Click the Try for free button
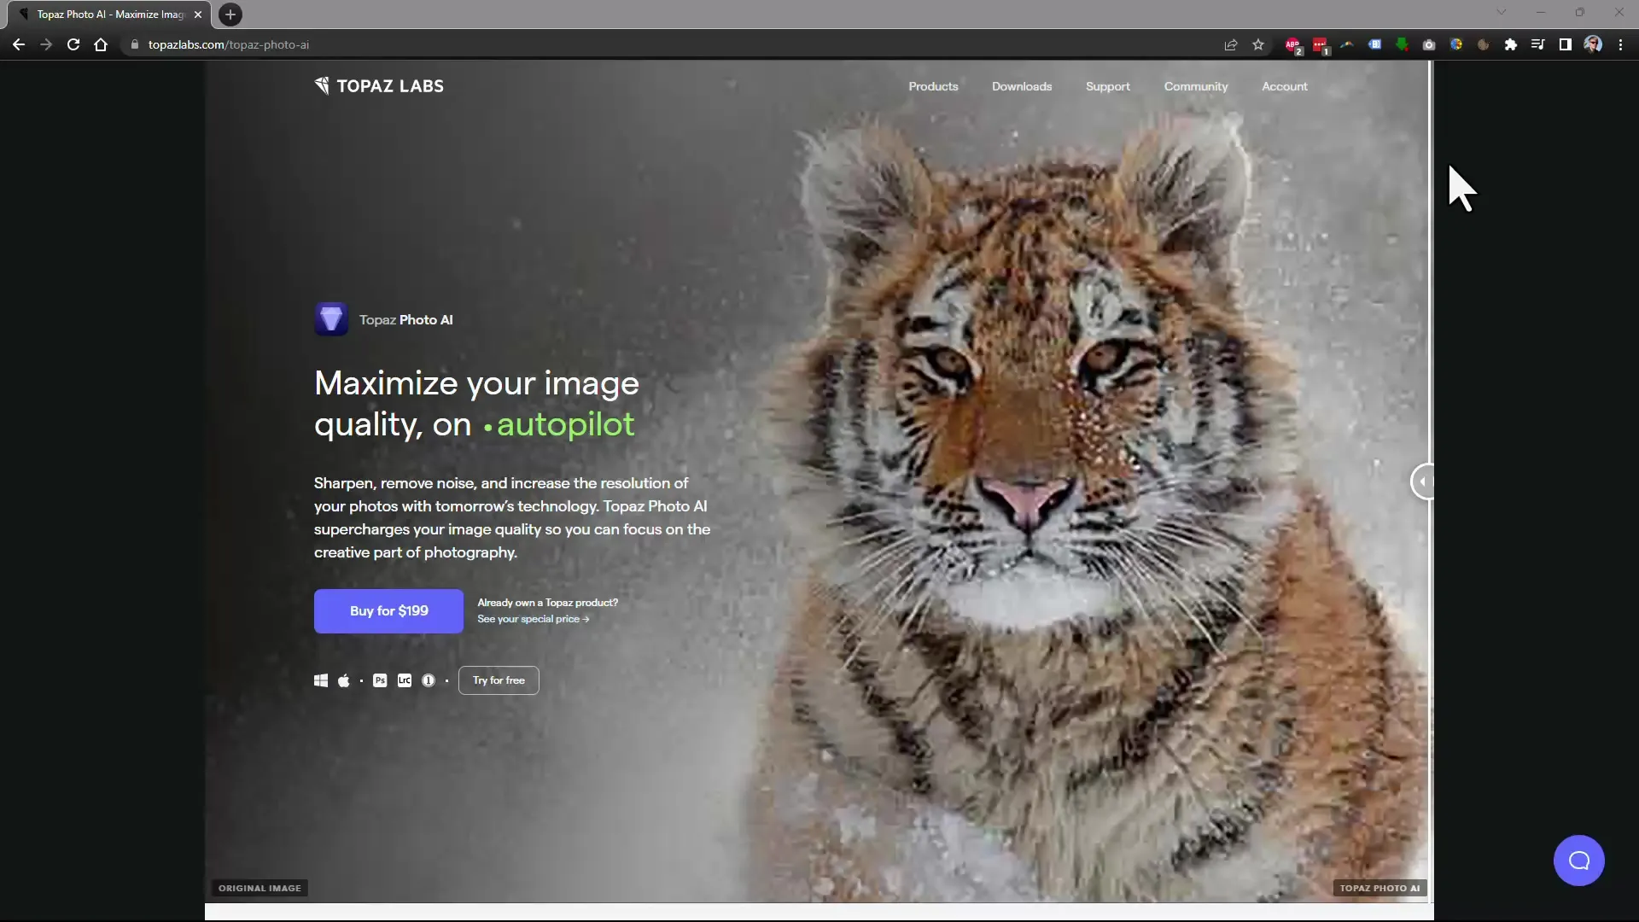 499,680
